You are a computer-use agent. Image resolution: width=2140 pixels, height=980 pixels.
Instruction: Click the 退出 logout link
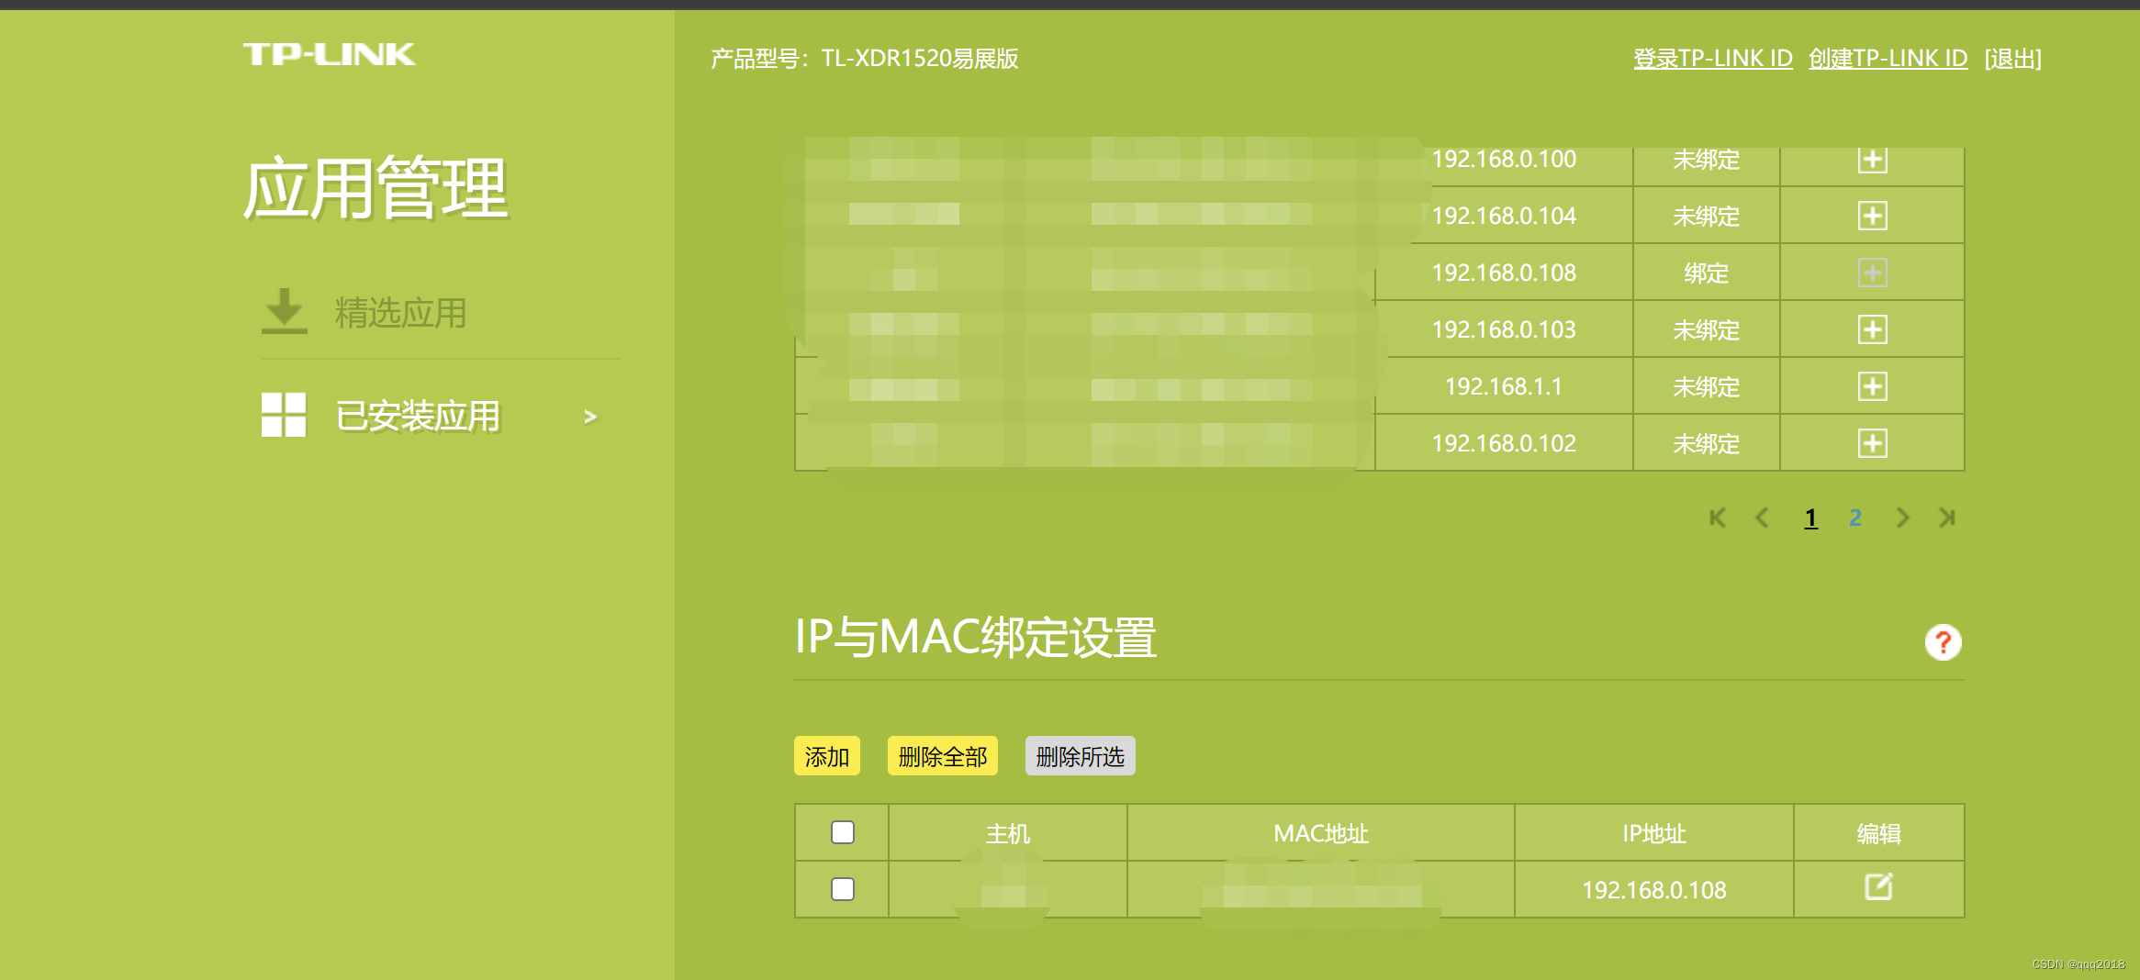[2013, 59]
